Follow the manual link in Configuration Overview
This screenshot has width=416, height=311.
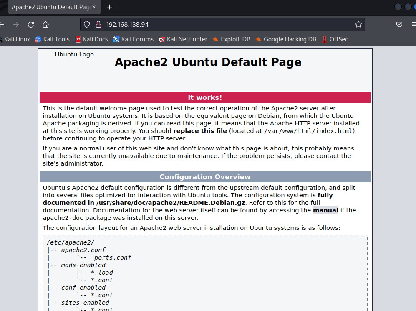click(325, 210)
